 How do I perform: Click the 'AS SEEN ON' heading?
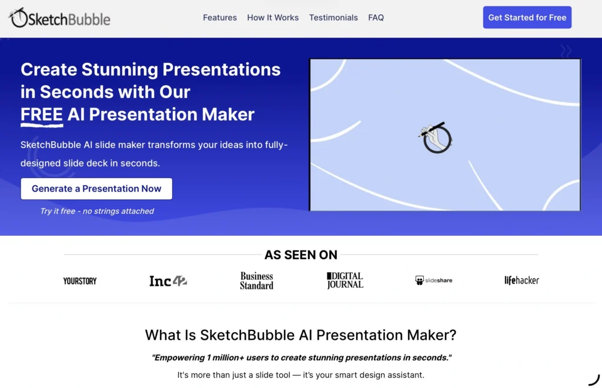300,255
